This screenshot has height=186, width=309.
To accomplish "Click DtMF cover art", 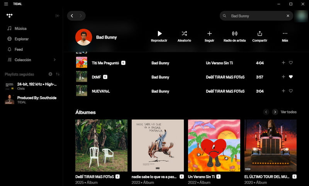I will pos(81,76).
